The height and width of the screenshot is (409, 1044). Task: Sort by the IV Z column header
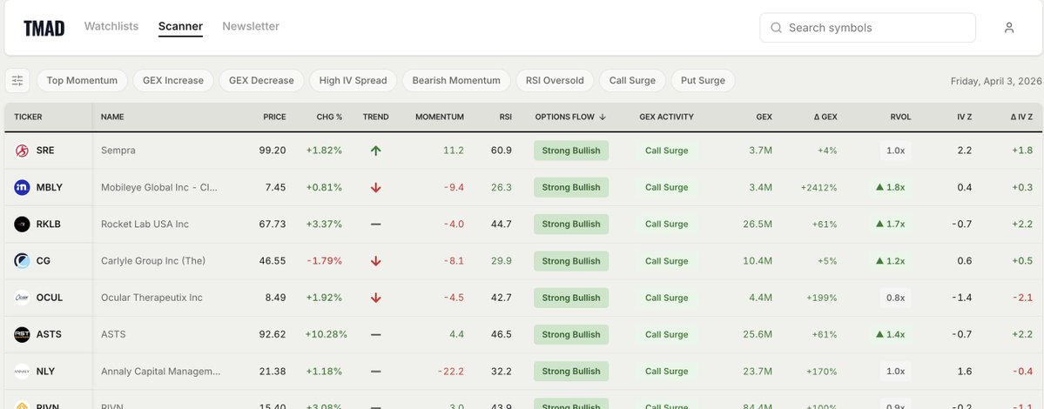pyautogui.click(x=964, y=117)
